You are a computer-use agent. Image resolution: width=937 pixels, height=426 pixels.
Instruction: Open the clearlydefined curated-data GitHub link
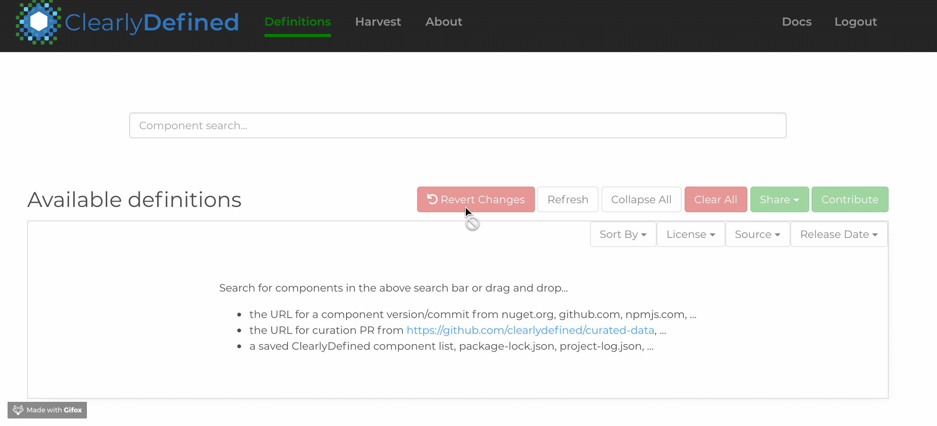click(x=530, y=330)
